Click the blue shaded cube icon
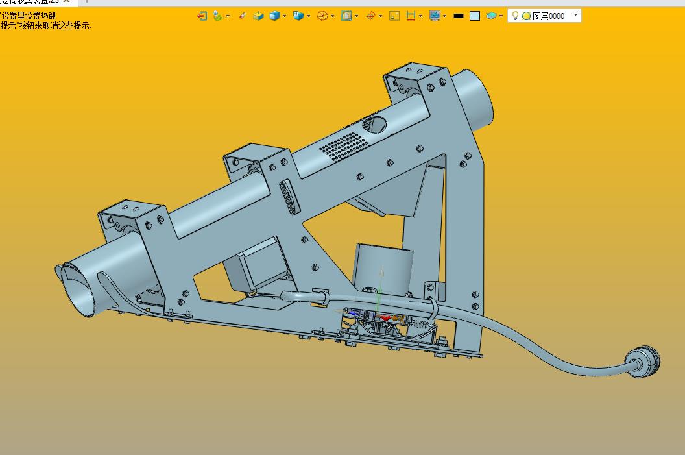685x455 pixels. click(x=274, y=16)
